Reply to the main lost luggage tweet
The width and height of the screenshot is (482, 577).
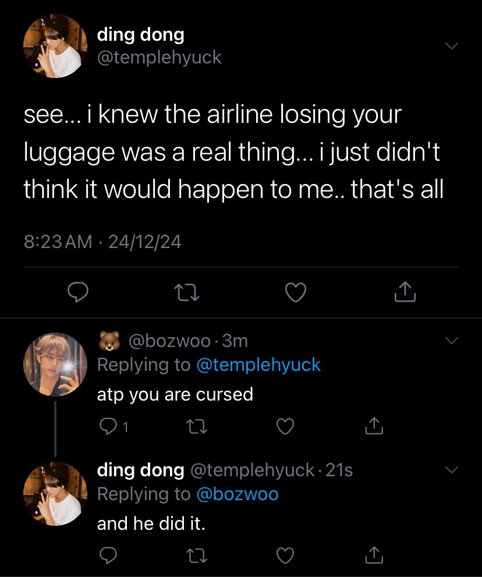click(x=78, y=292)
